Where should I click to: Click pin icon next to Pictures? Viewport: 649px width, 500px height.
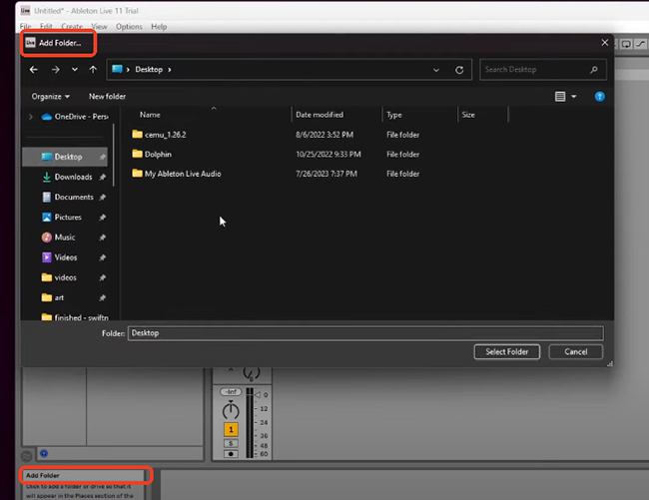pos(102,218)
